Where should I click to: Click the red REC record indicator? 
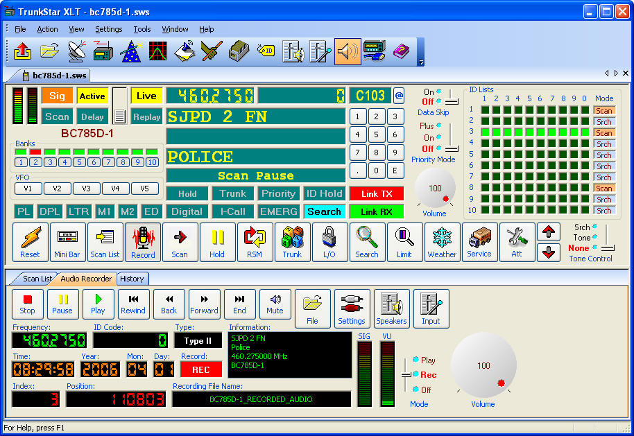[201, 369]
